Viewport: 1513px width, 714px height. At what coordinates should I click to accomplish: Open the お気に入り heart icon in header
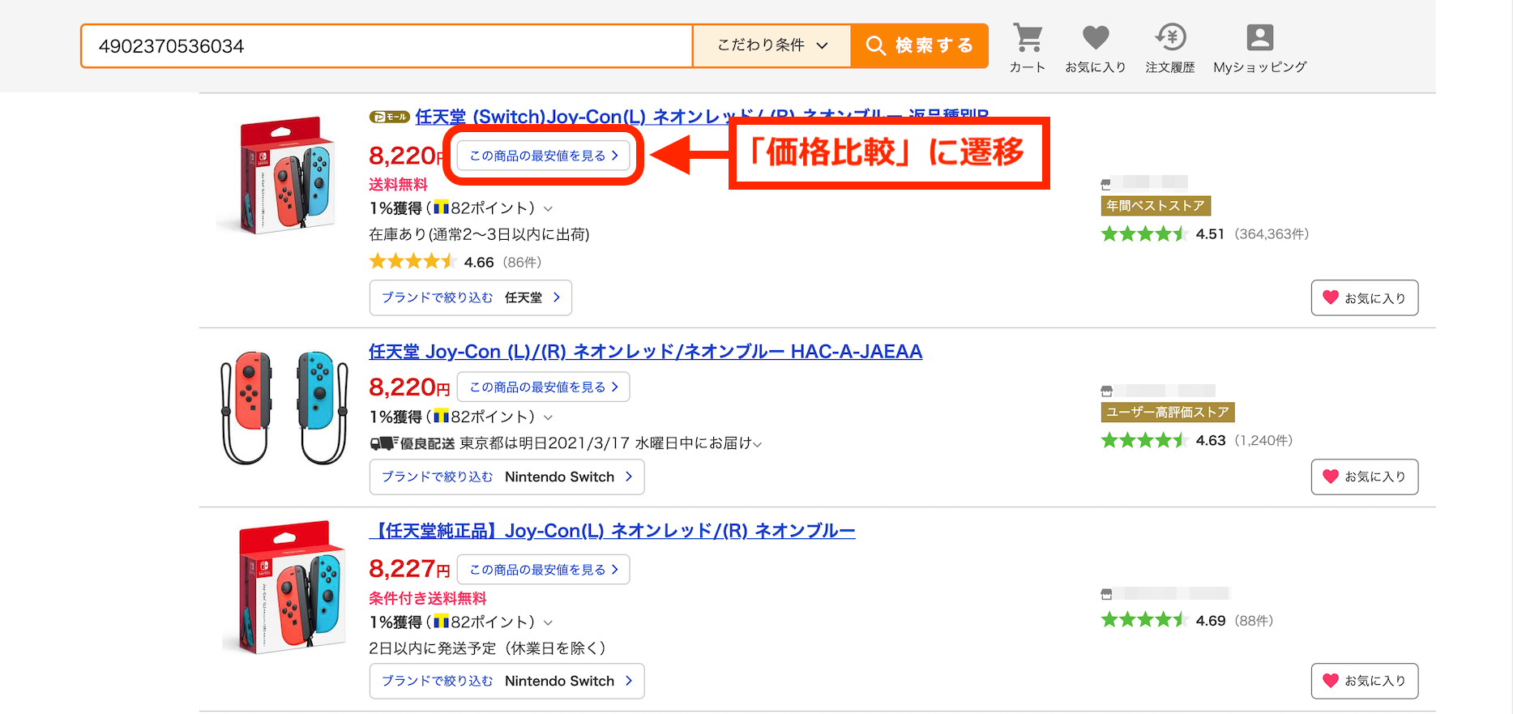(x=1095, y=38)
